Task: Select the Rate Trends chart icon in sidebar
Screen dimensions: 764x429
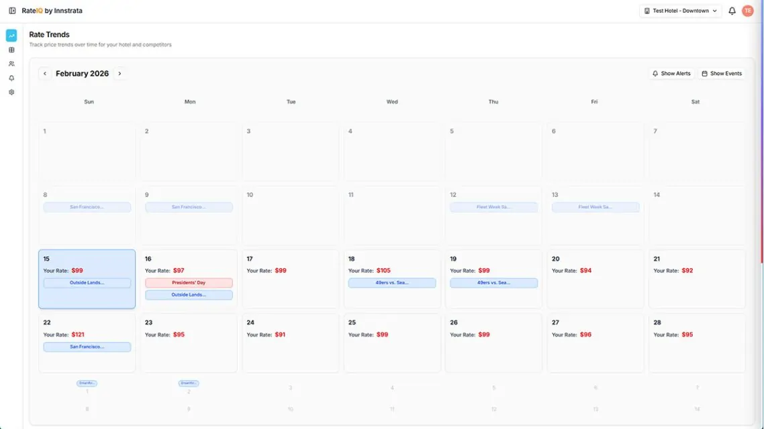Action: pos(11,34)
